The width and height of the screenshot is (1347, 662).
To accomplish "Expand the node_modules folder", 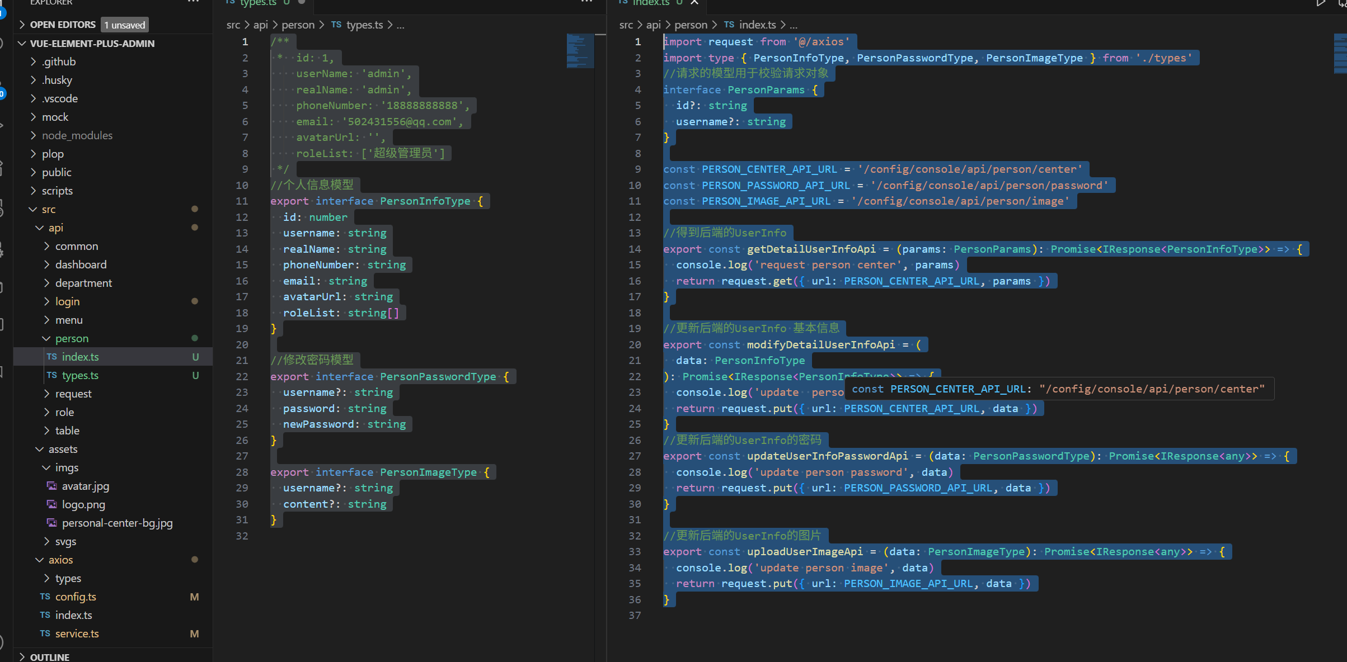I will (x=34, y=135).
